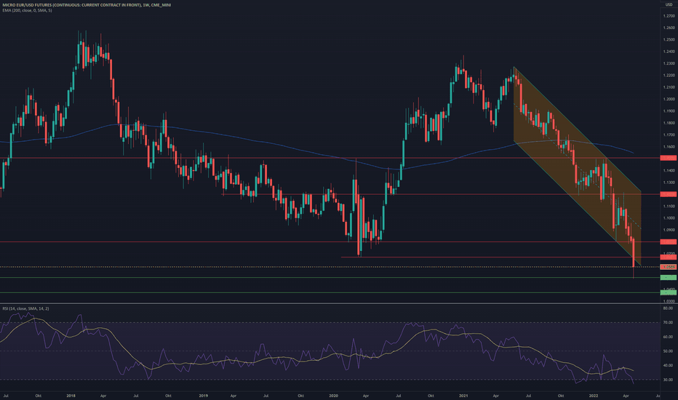Click the 1.0300 price axis label
Screen dimensions: 678x400
tap(669, 301)
